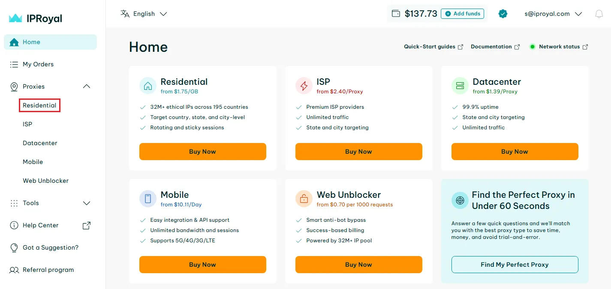The image size is (611, 289).
Task: Click the Web Unblocker padlock icon
Action: coord(304,199)
